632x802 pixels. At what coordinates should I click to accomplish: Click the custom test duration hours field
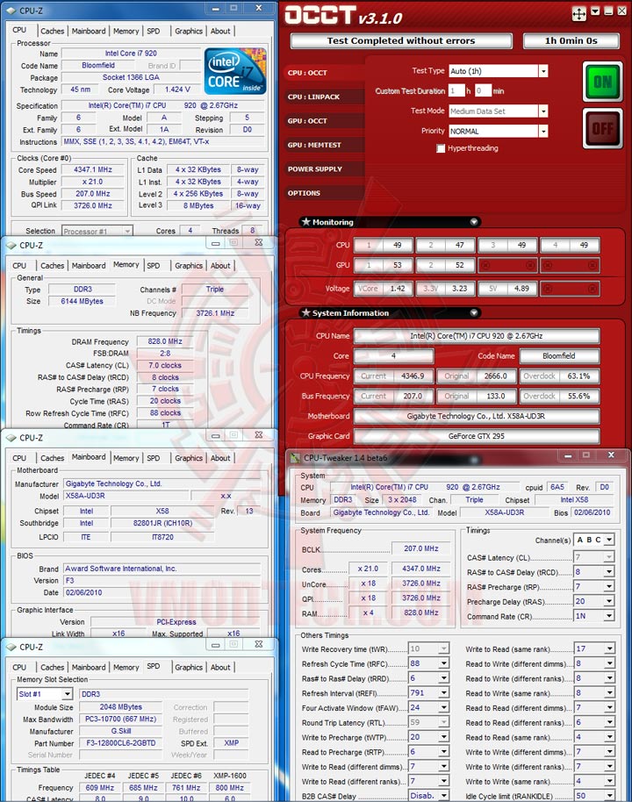pos(456,91)
